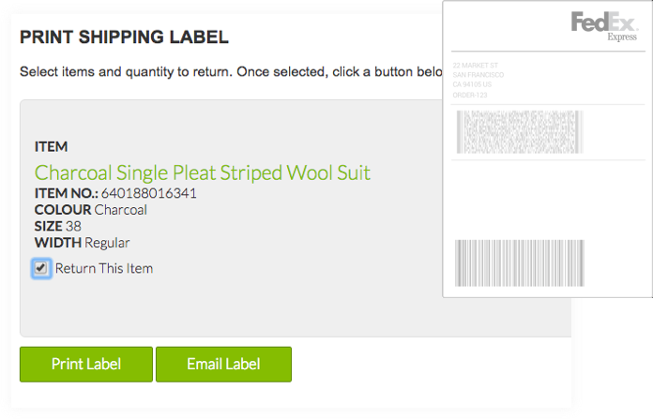Click the item number 640188016341

coord(148,193)
